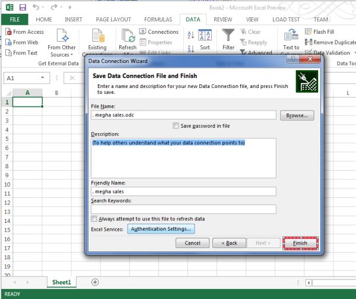The width and height of the screenshot is (356, 299).
Task: Click the File Name input field
Action: (x=183, y=115)
